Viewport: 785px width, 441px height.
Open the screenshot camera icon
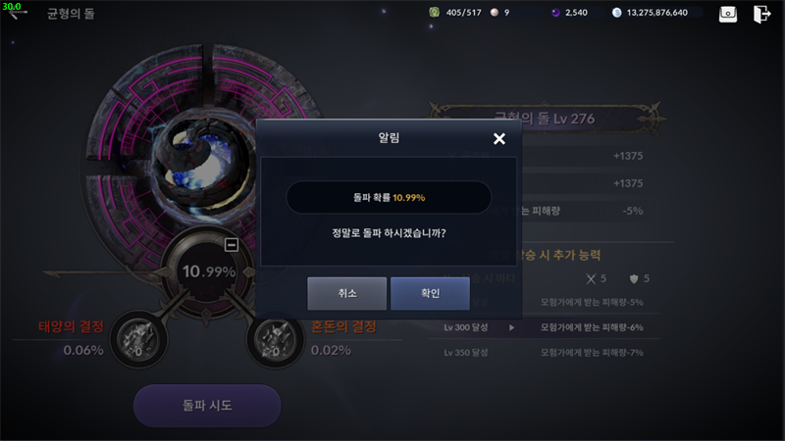(x=727, y=14)
